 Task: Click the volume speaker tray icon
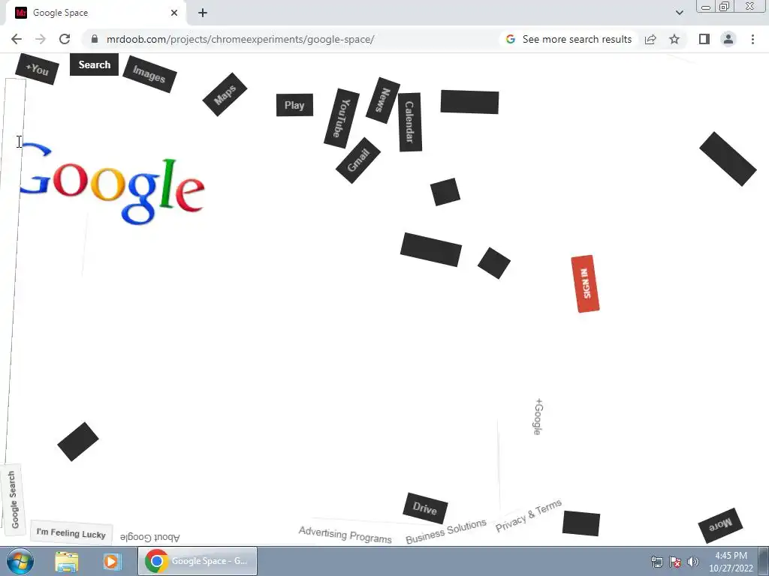(x=692, y=562)
